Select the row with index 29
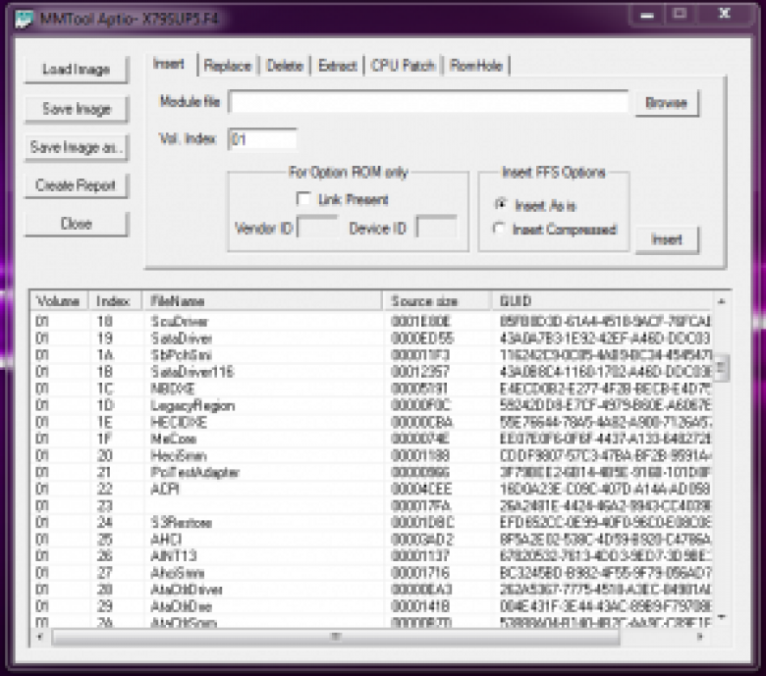Screen dimensions: 766x676 371,606
